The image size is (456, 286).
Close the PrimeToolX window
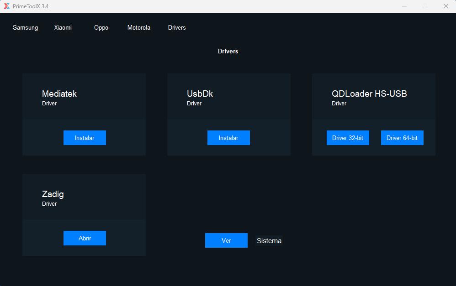(x=446, y=6)
